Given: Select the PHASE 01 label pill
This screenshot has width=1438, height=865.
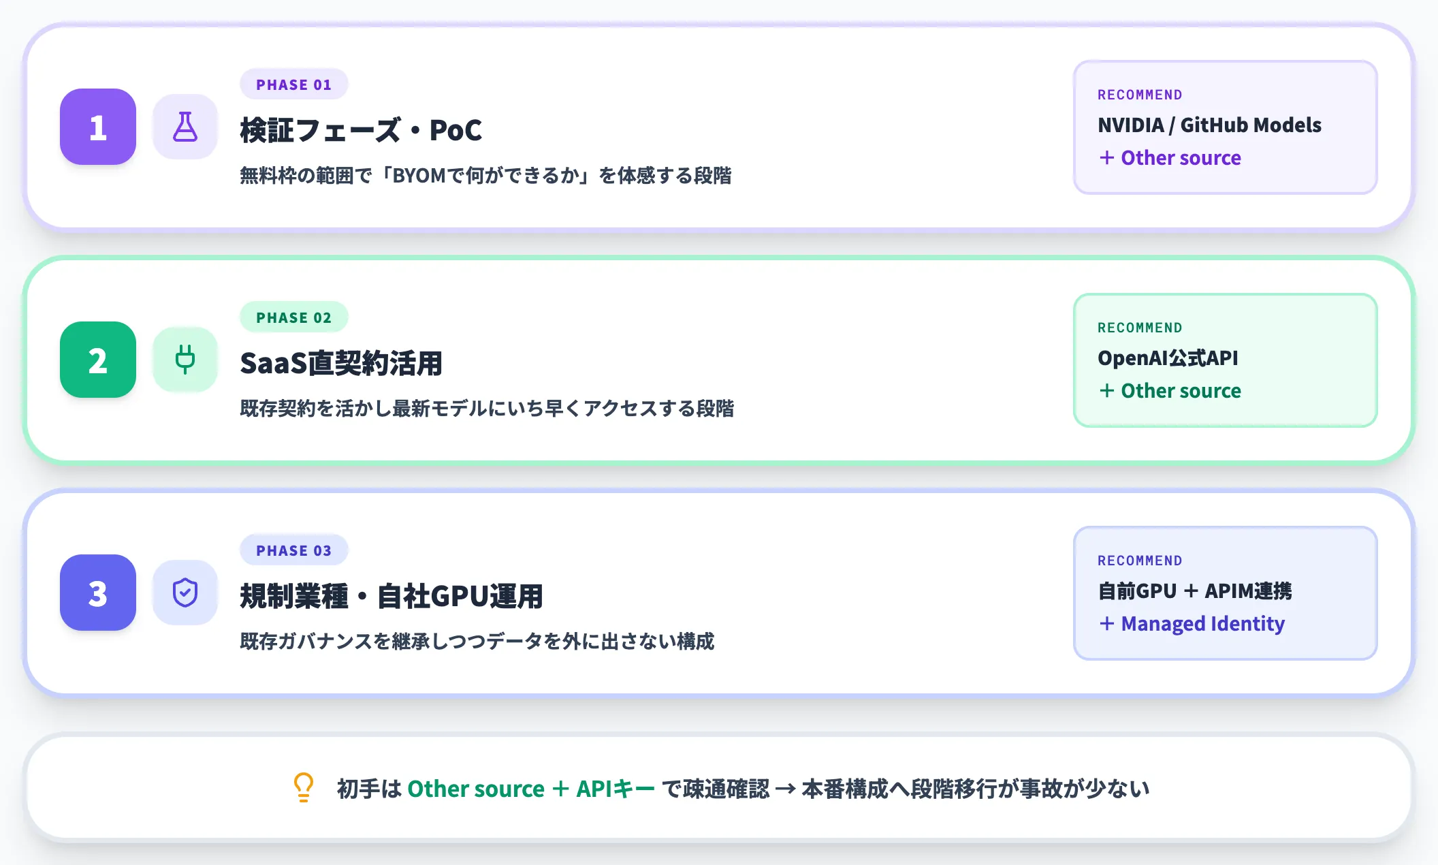Looking at the screenshot, I should (x=294, y=84).
